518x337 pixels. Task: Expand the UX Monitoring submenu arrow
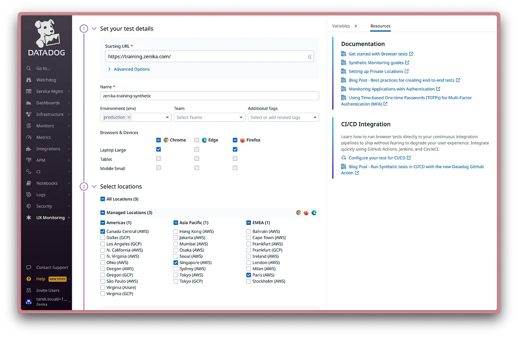click(69, 218)
